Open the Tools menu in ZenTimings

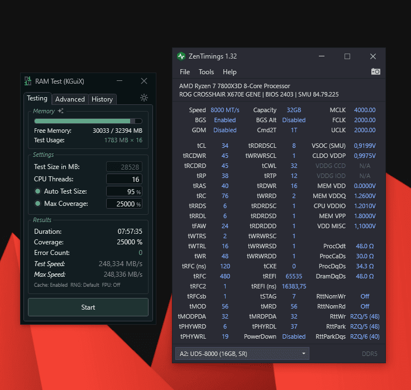coord(206,72)
